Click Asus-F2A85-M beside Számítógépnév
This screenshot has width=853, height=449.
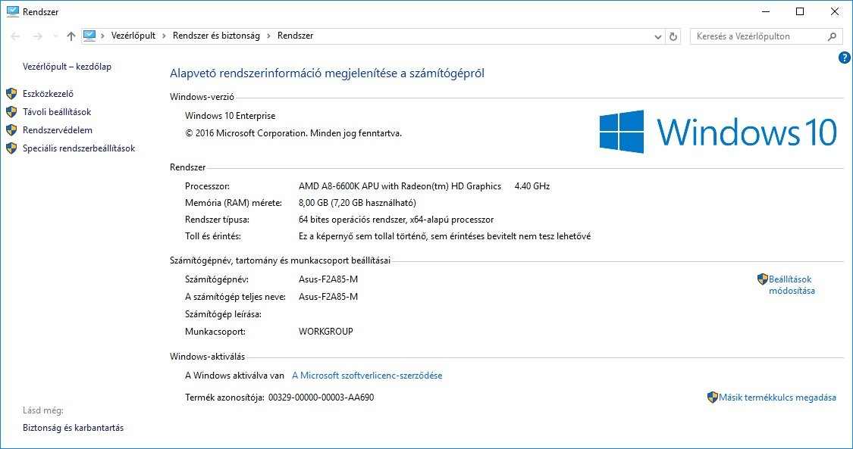pos(328,279)
